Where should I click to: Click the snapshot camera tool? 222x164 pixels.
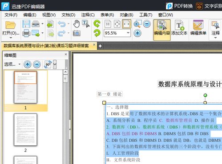pos(77,33)
